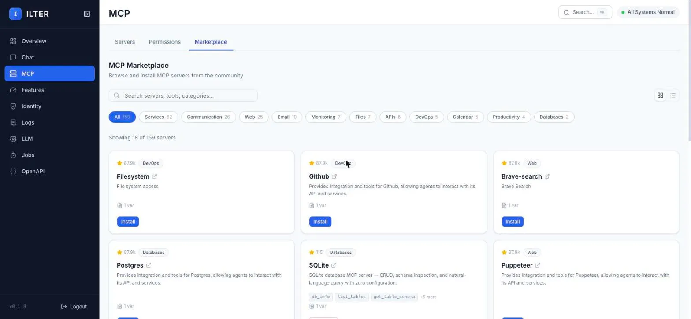Click the db_info tool tag
This screenshot has height=319, width=691.
click(321, 297)
